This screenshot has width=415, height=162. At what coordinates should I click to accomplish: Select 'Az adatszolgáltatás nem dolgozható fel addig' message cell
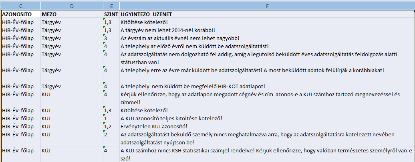267,58
